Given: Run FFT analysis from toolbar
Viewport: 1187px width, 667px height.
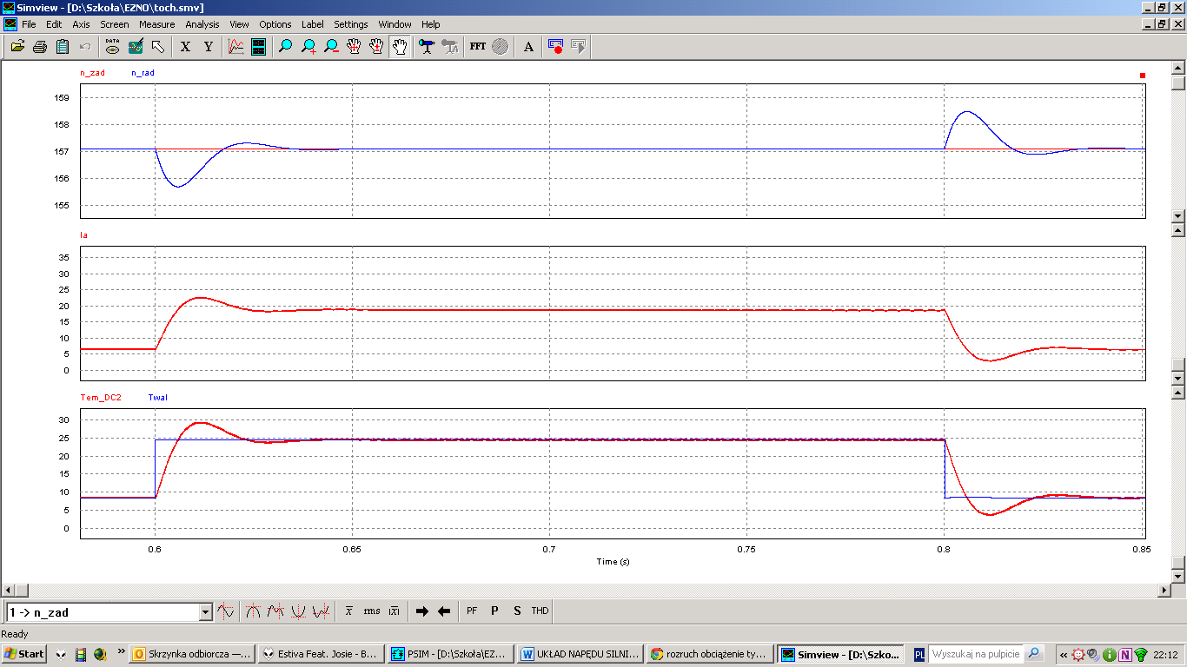Looking at the screenshot, I should click(x=477, y=47).
